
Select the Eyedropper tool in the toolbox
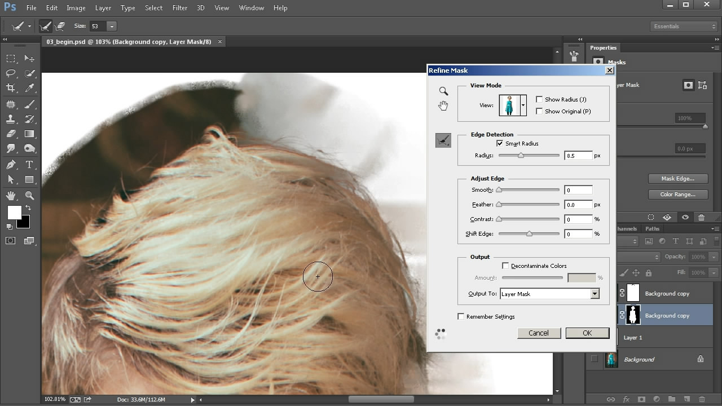tap(29, 88)
